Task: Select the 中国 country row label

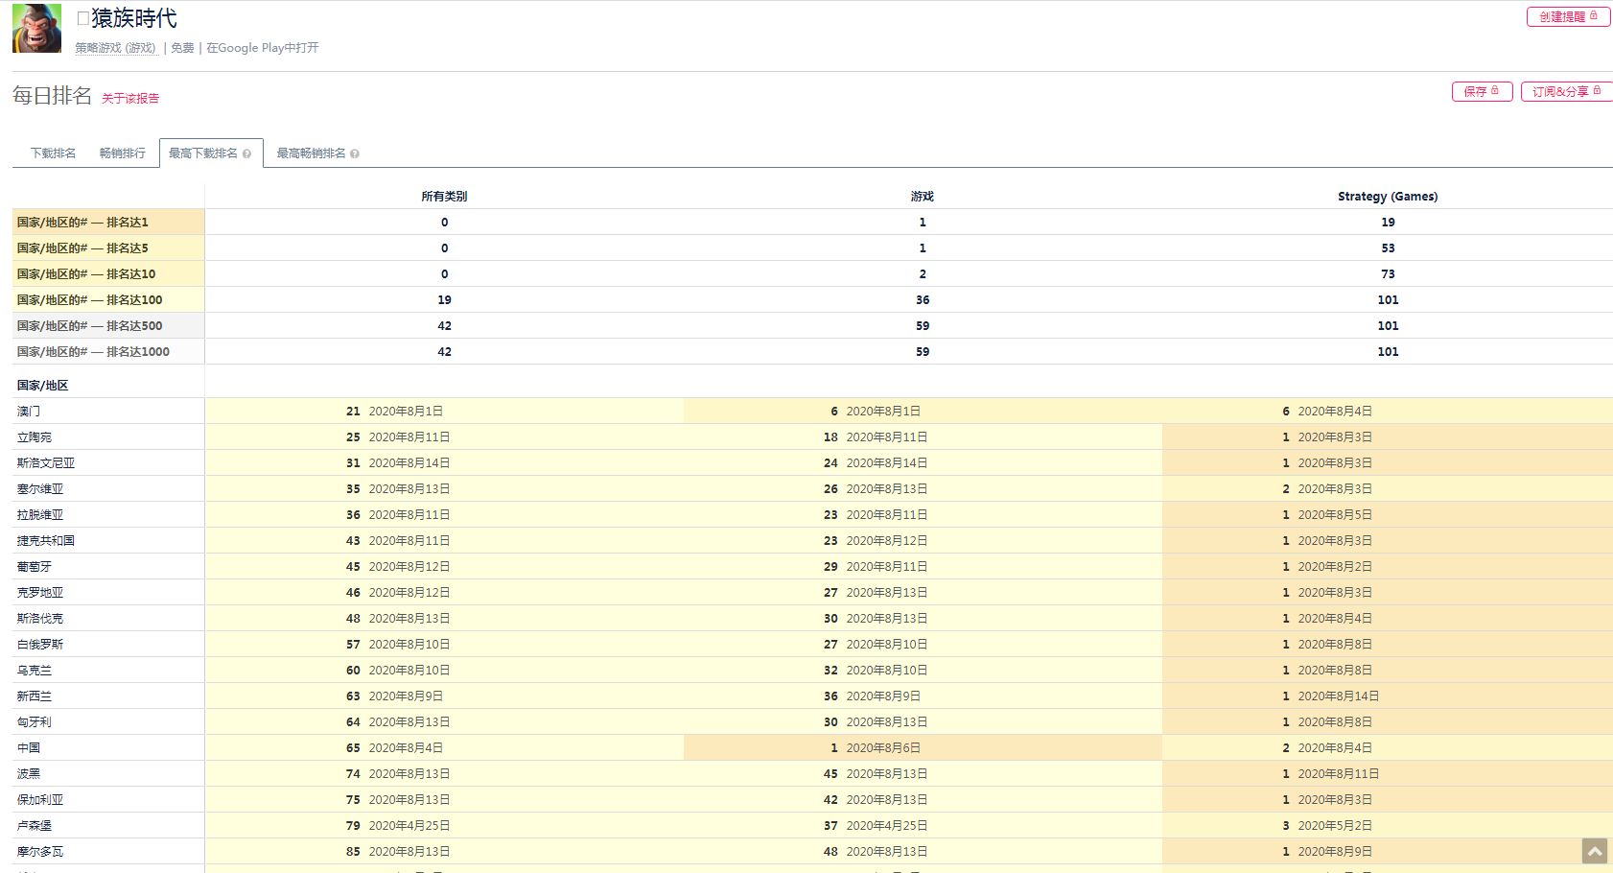Action: pos(29,748)
